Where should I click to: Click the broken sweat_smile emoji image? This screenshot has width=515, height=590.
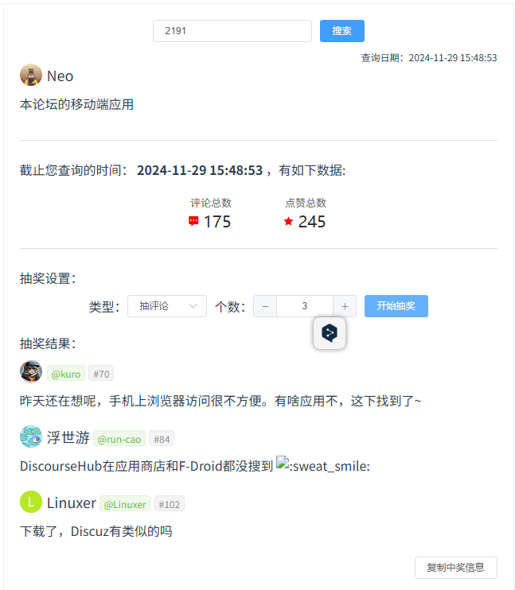[283, 463]
